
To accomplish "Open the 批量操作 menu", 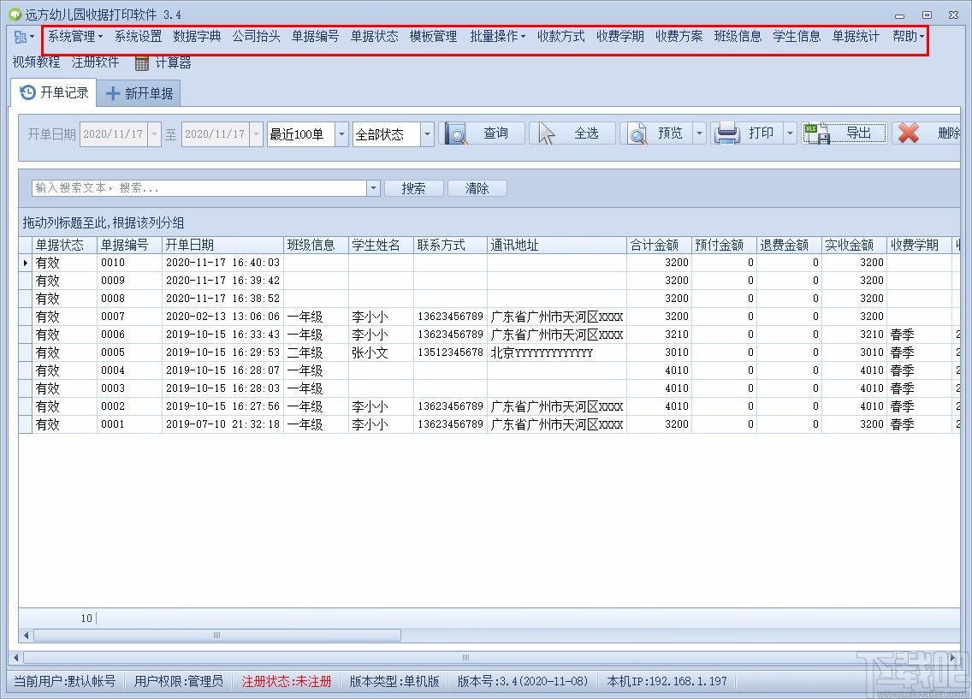I will point(498,37).
